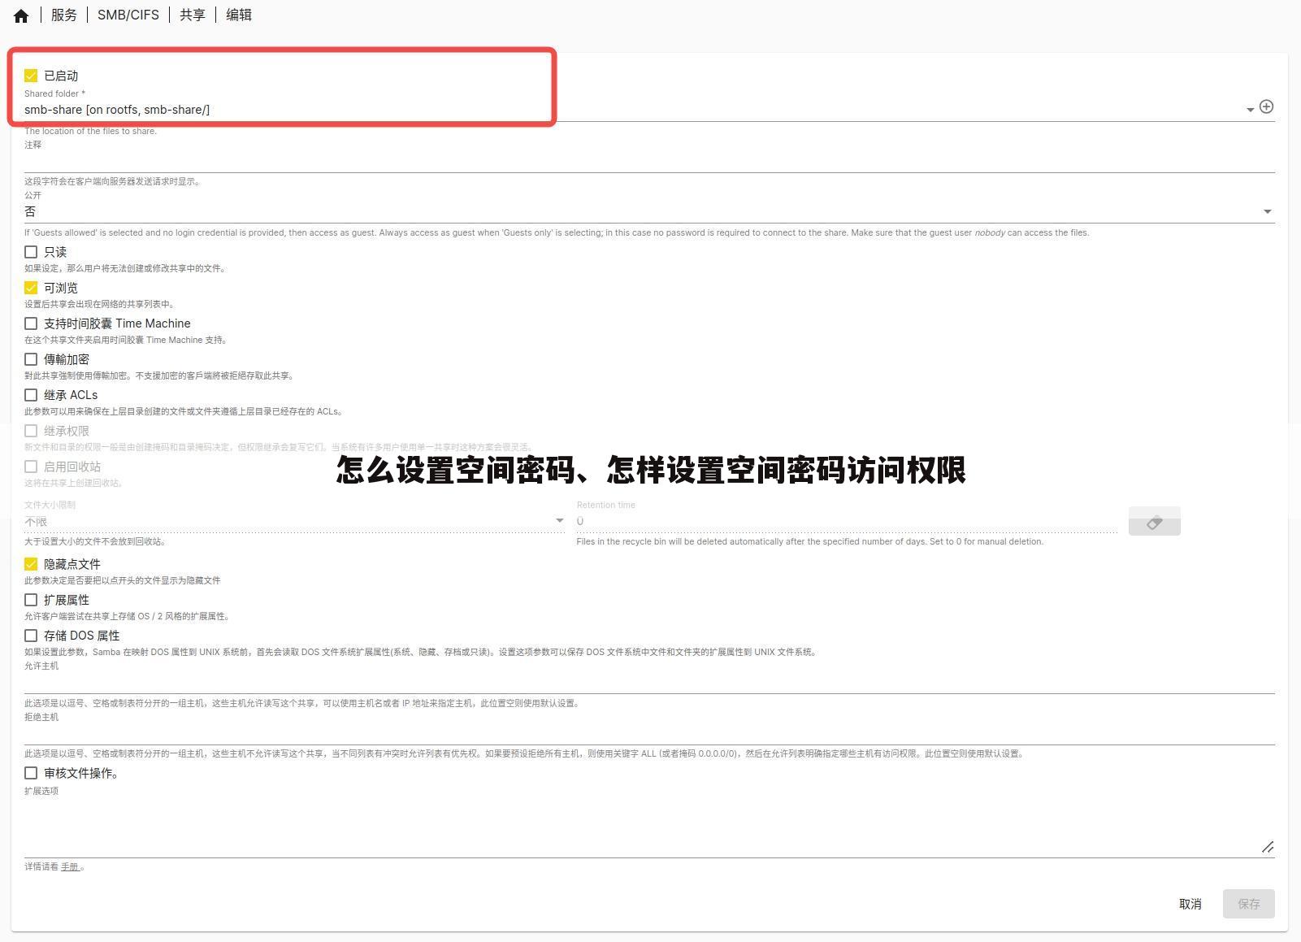Tick the 继承 ACLs checkbox
Image resolution: width=1301 pixels, height=942 pixels.
(31, 395)
